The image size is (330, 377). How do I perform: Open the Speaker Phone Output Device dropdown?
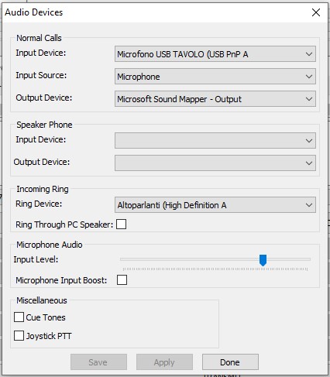click(215, 163)
